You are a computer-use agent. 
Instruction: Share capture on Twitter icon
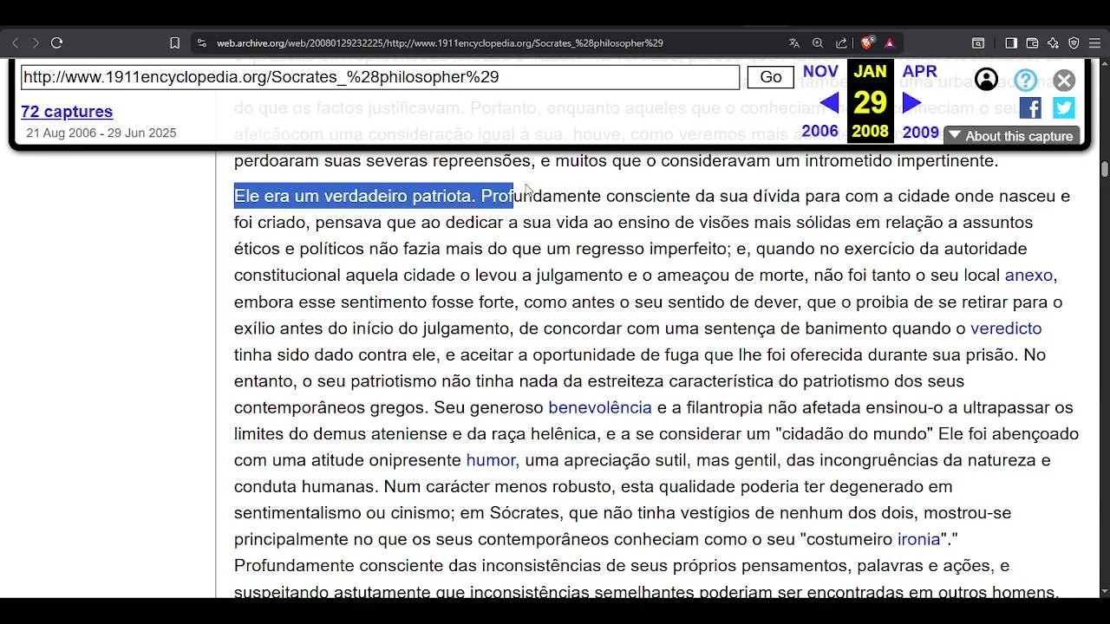click(1064, 108)
